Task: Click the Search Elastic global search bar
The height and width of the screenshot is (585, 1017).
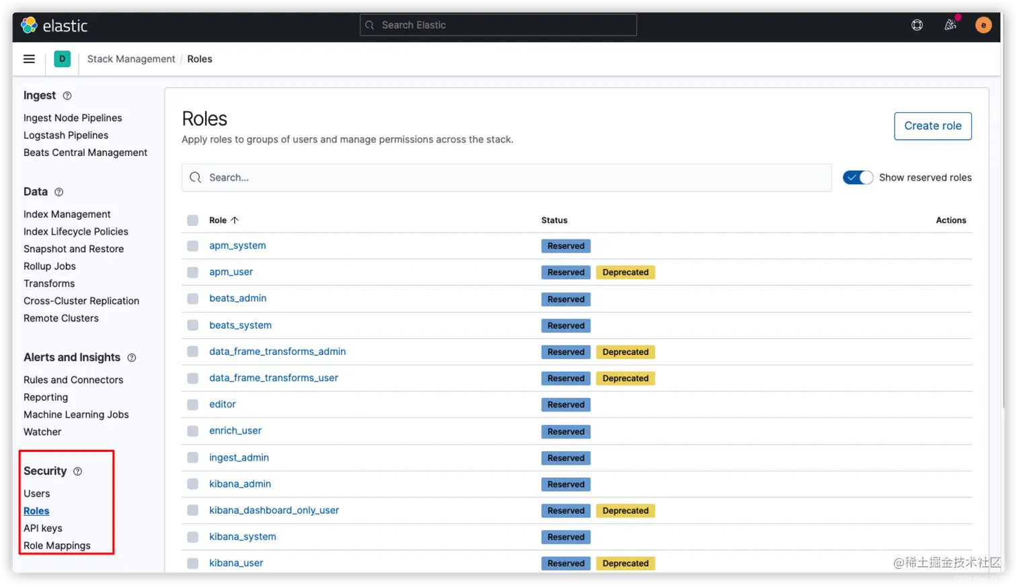Action: [x=498, y=26]
